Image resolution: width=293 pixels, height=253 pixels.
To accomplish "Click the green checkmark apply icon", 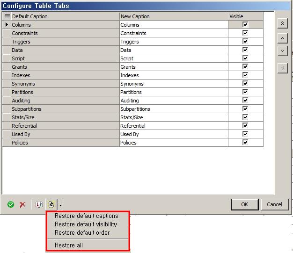I will pyautogui.click(x=11, y=205).
